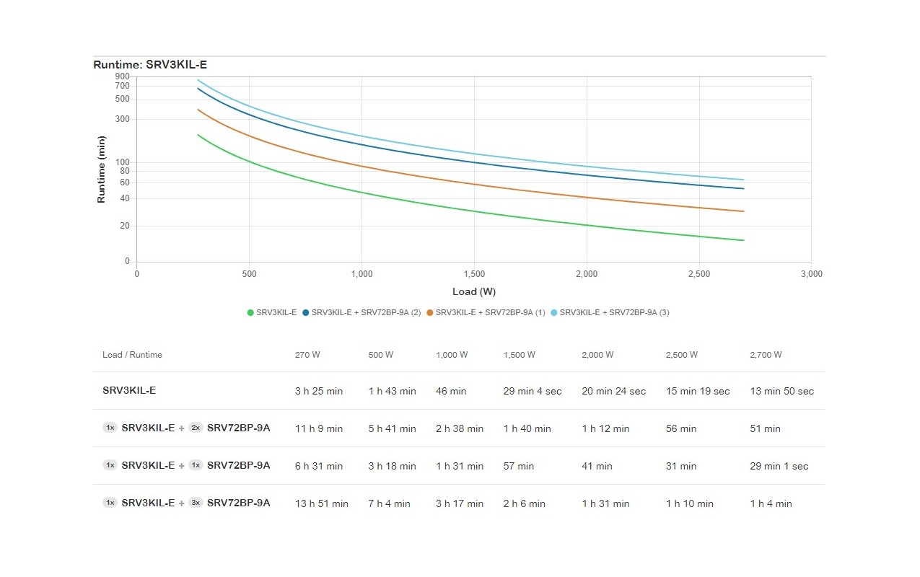Click the 13 h 51 min runtime cell
The image size is (920, 577).
(322, 503)
